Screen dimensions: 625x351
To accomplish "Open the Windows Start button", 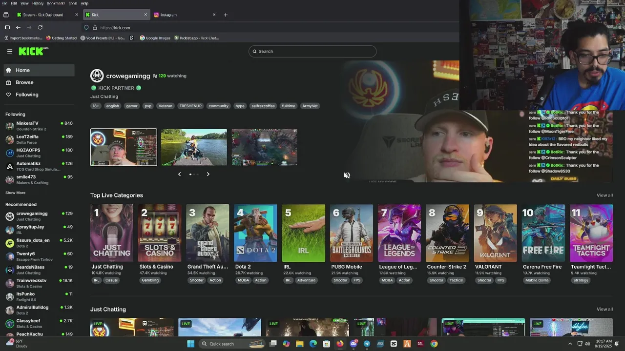I will click(190, 344).
